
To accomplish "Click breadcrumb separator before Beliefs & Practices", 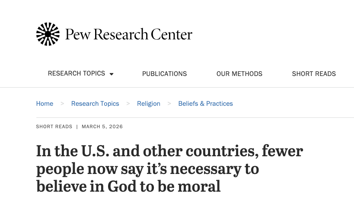I will click(x=169, y=104).
